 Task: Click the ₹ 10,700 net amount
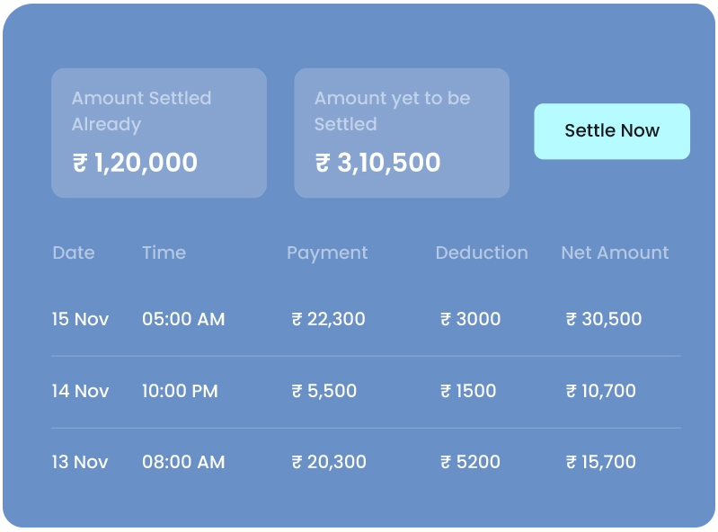click(600, 391)
